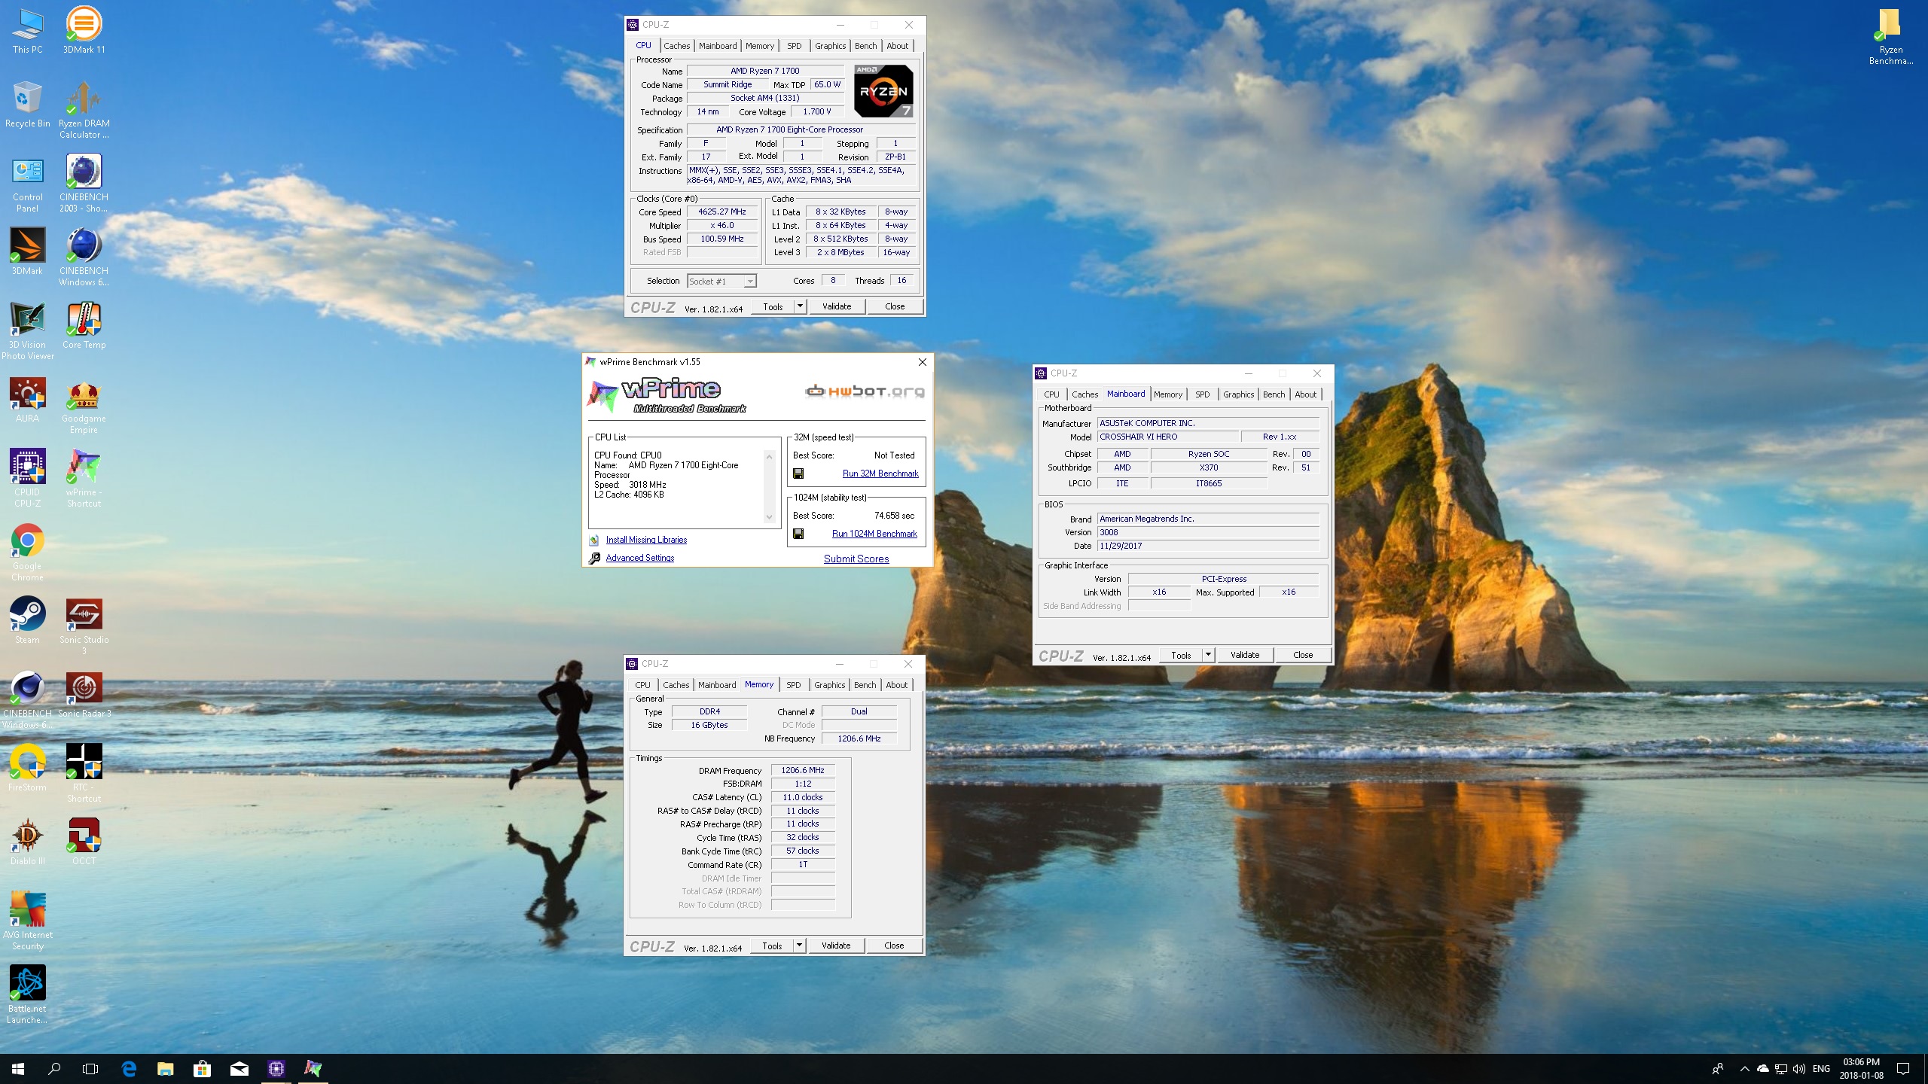Show hidden system tray icons
Viewport: 1928px width, 1084px height.
[1745, 1069]
